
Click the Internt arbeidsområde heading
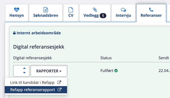[x=39, y=33]
